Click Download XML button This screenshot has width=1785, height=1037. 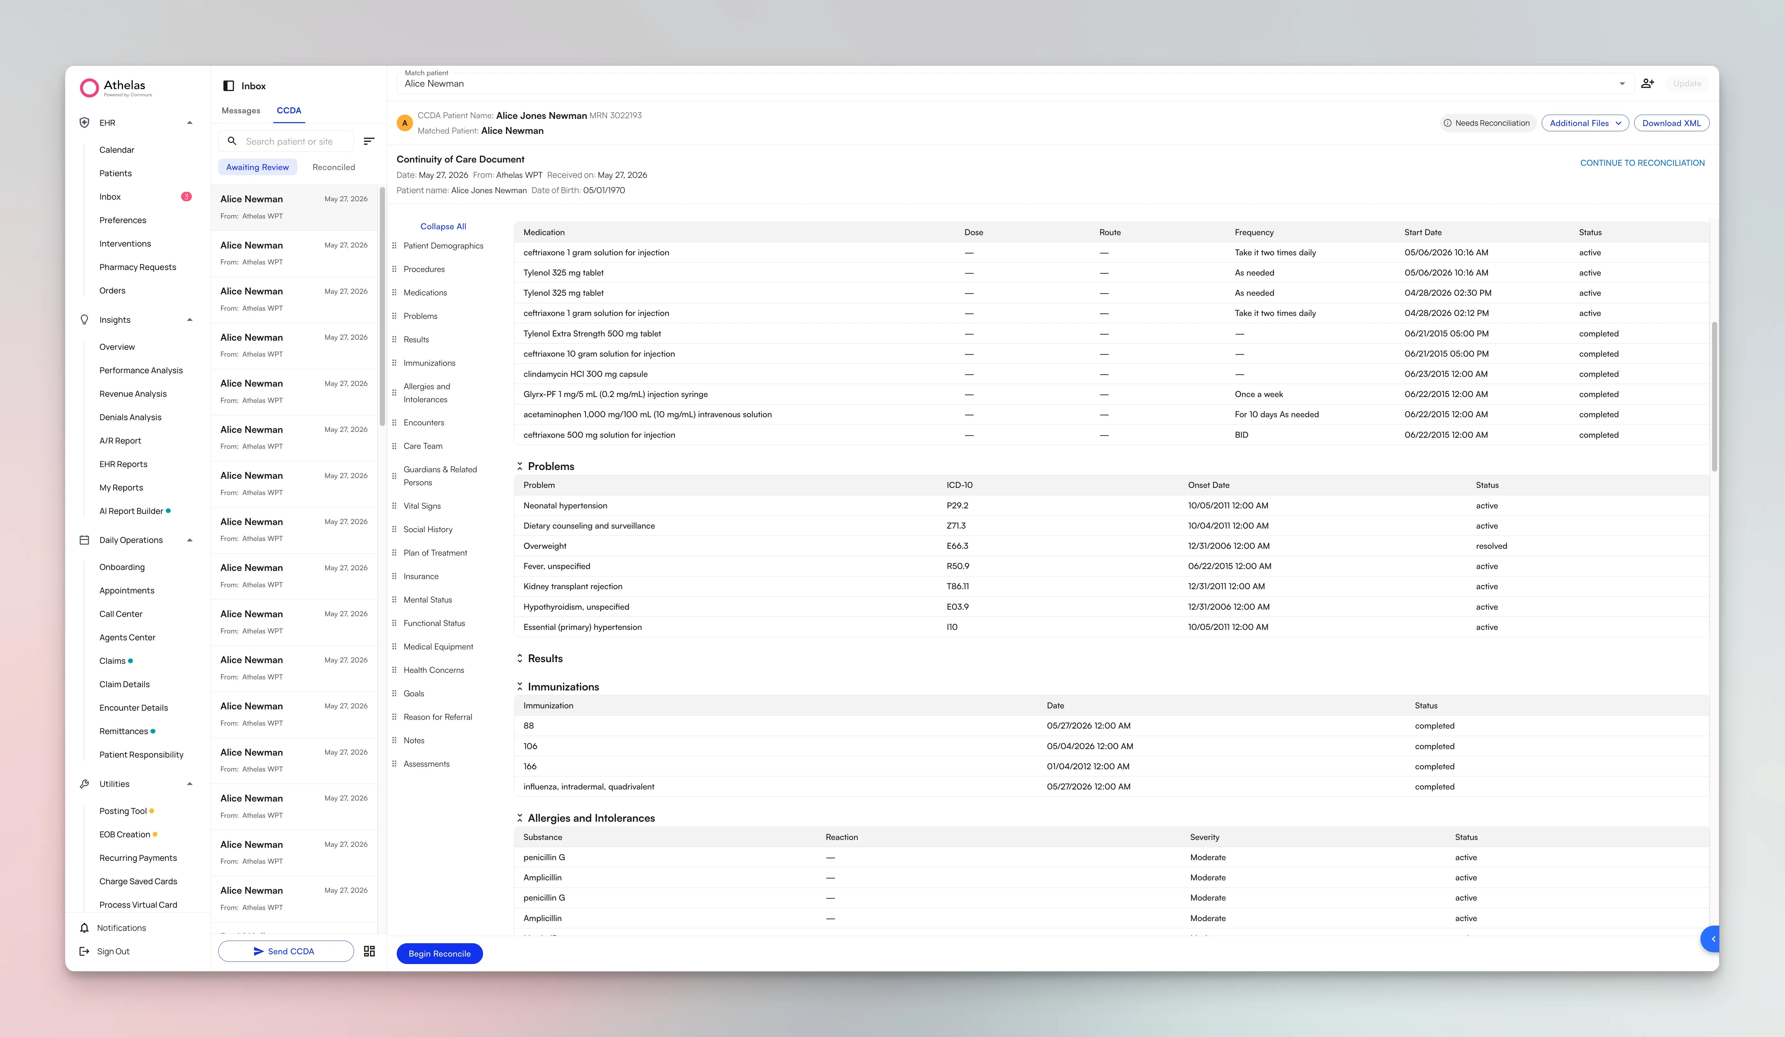click(x=1672, y=123)
